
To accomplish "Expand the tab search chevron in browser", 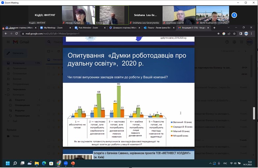I will (x=228, y=28).
